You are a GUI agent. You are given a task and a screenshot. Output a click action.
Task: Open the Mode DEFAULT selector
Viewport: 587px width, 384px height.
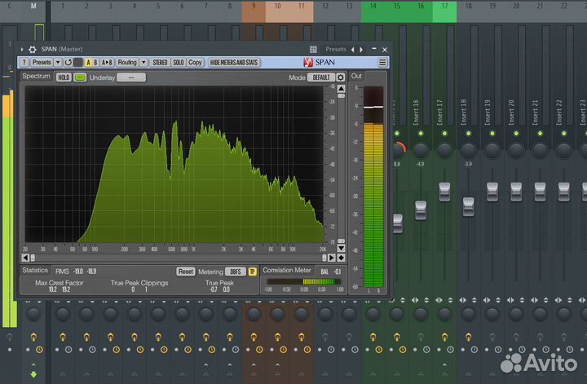321,77
